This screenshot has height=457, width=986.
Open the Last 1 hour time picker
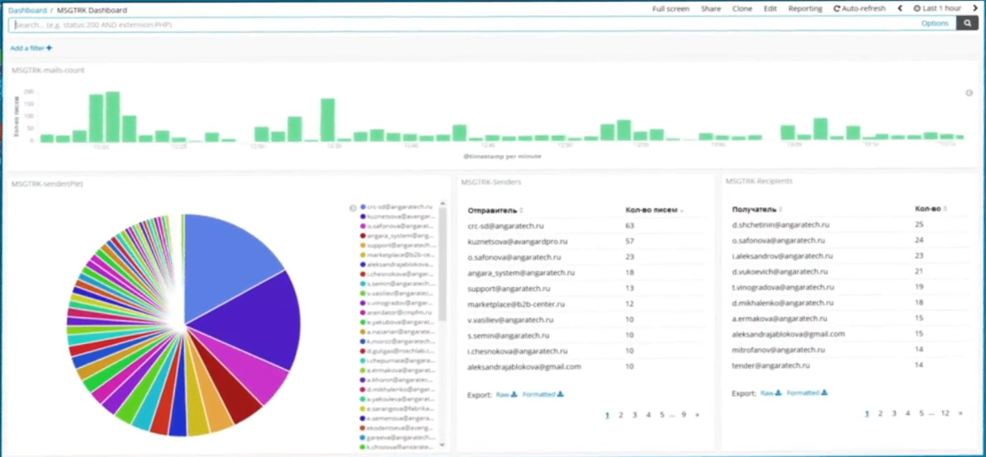point(937,9)
